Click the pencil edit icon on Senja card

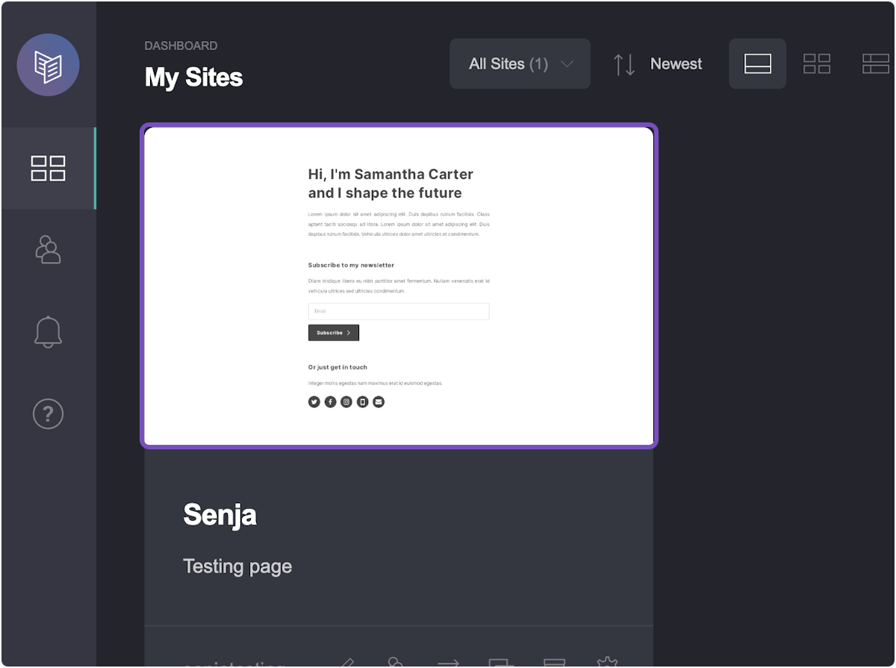click(345, 662)
